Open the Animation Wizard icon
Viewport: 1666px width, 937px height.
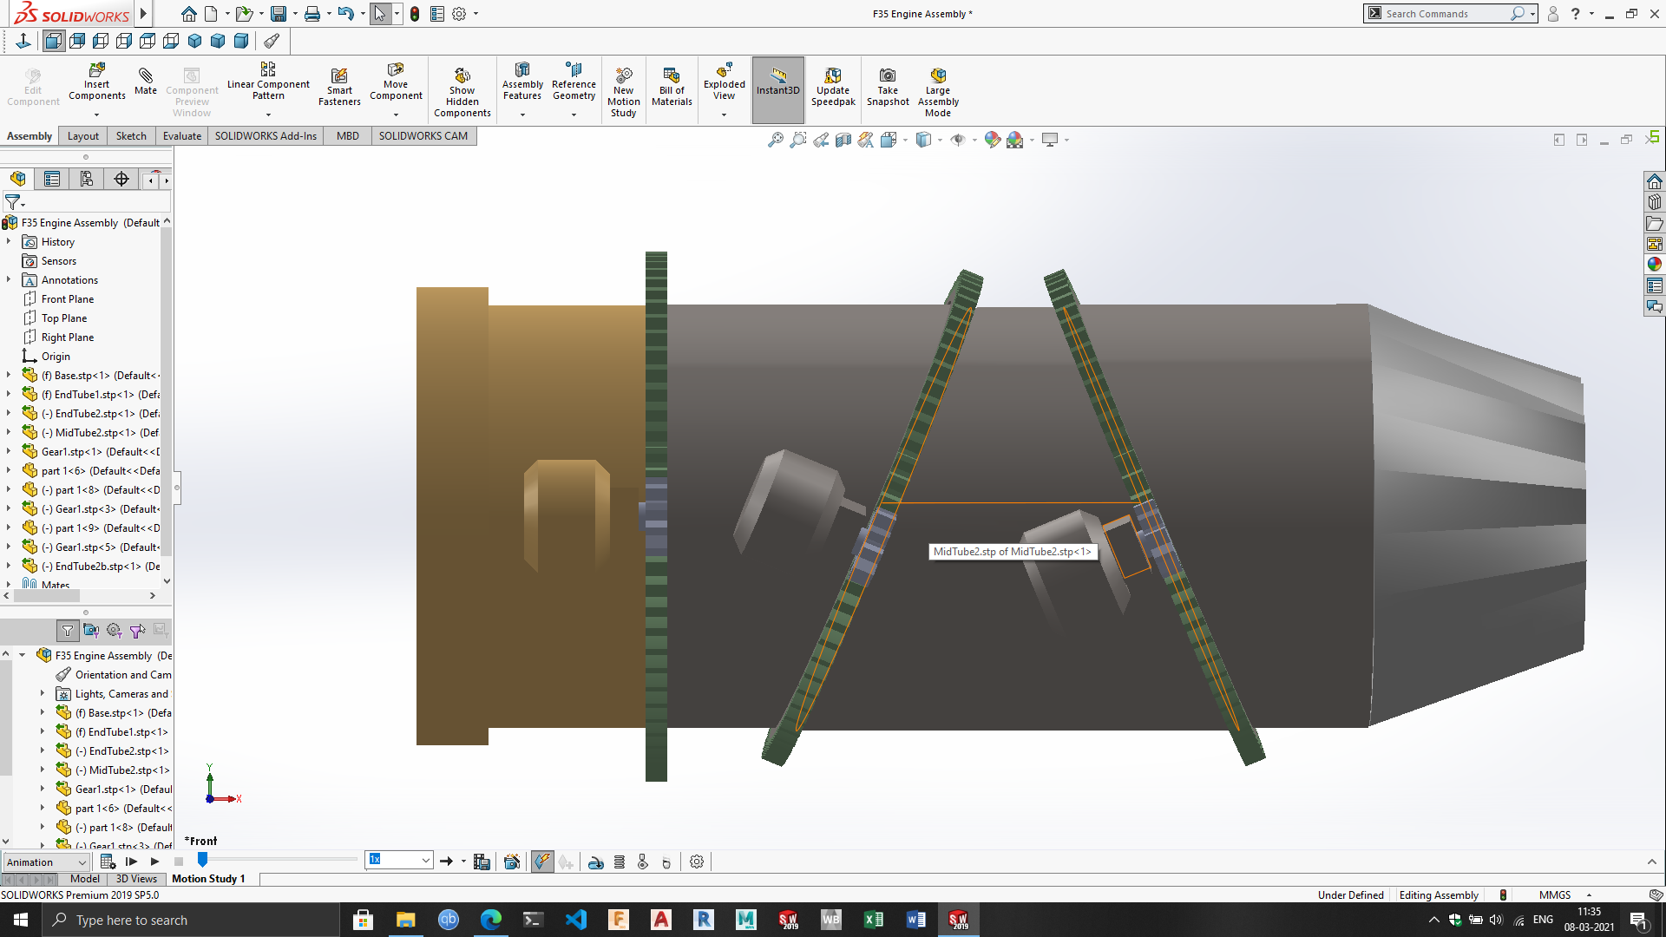click(x=512, y=862)
